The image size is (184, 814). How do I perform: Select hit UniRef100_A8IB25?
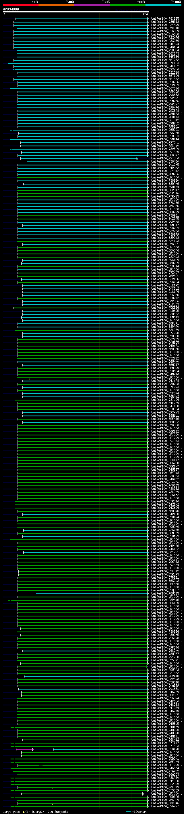click(165, 19)
